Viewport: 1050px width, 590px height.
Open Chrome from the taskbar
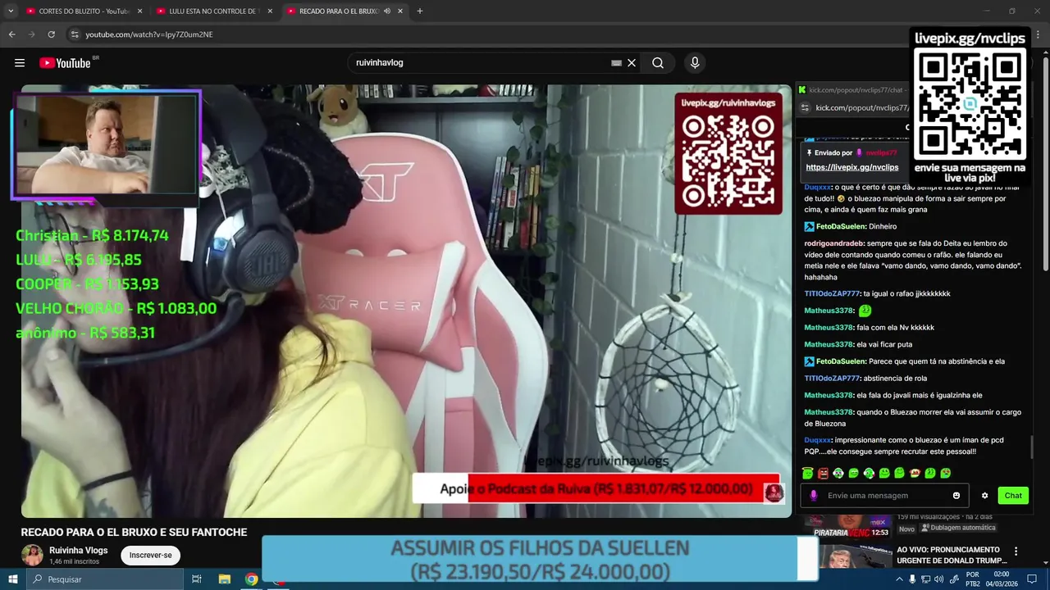tap(252, 579)
